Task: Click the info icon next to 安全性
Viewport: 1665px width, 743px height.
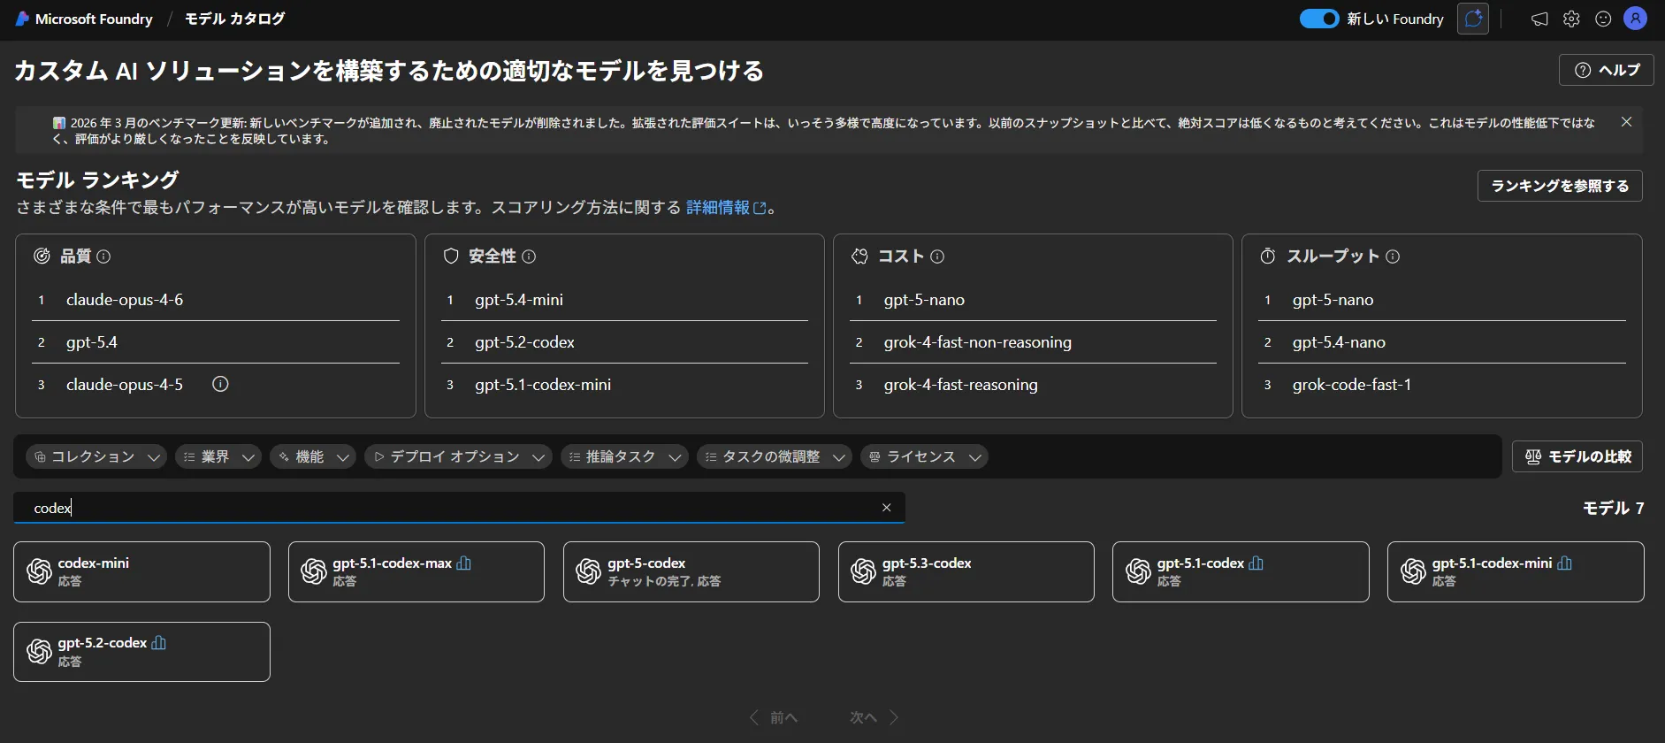Action: point(529,257)
